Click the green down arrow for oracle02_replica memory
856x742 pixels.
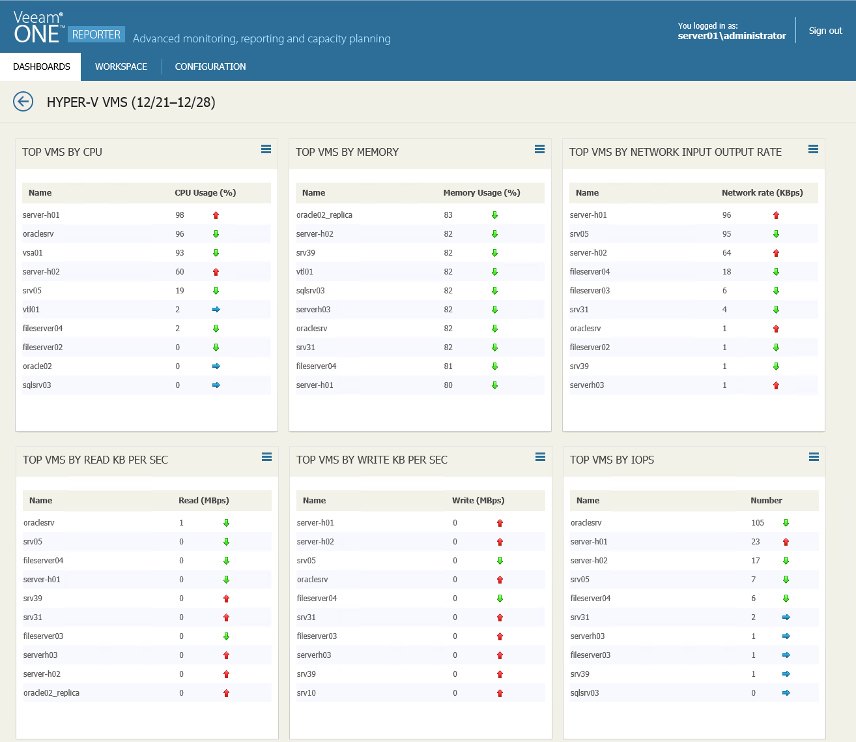[494, 215]
